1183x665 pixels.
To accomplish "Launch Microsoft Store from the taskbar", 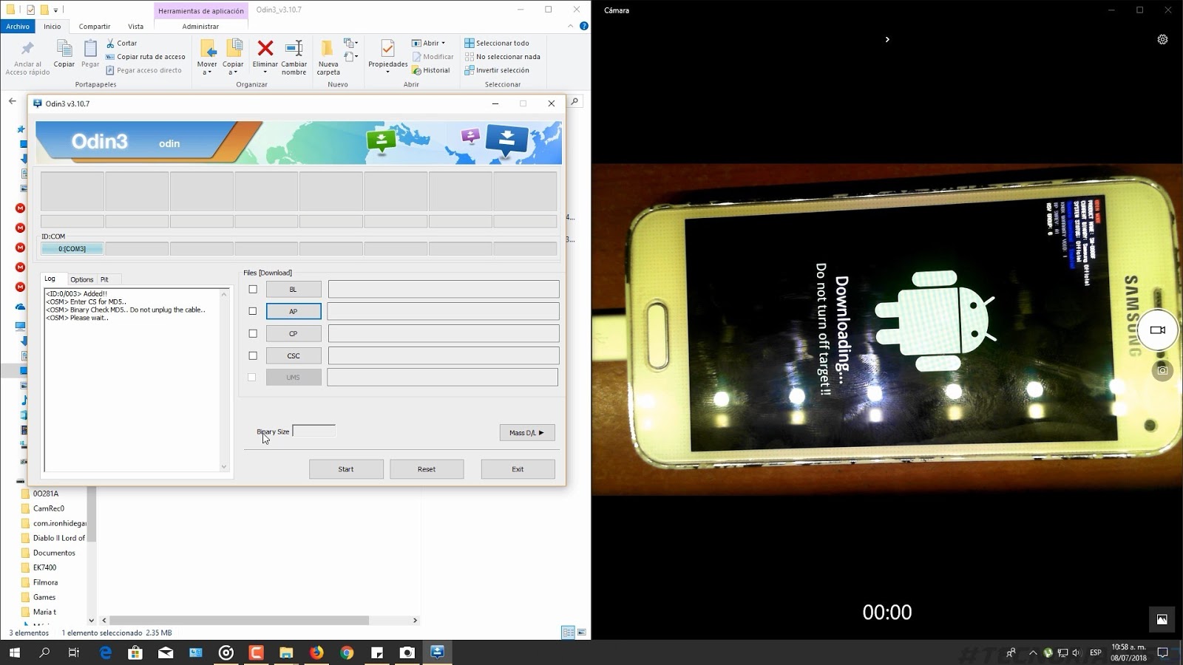I will click(x=135, y=652).
